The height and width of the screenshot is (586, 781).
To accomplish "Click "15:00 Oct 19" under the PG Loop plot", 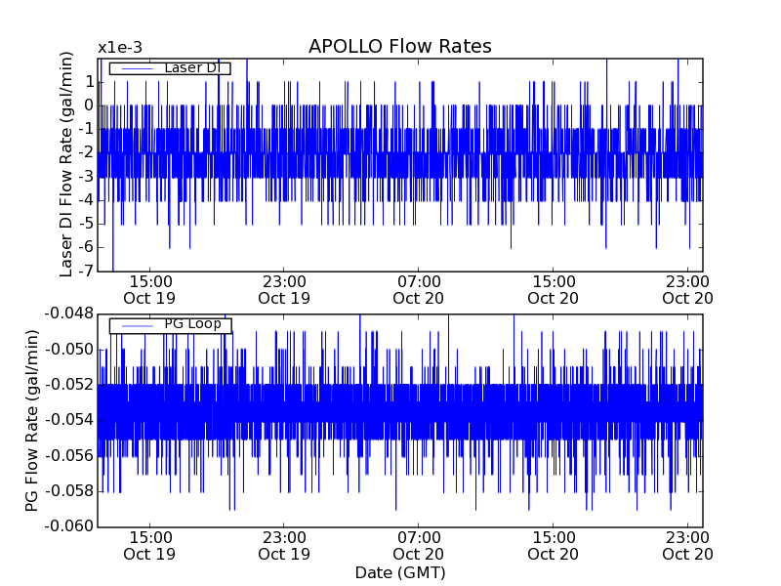I will point(149,546).
